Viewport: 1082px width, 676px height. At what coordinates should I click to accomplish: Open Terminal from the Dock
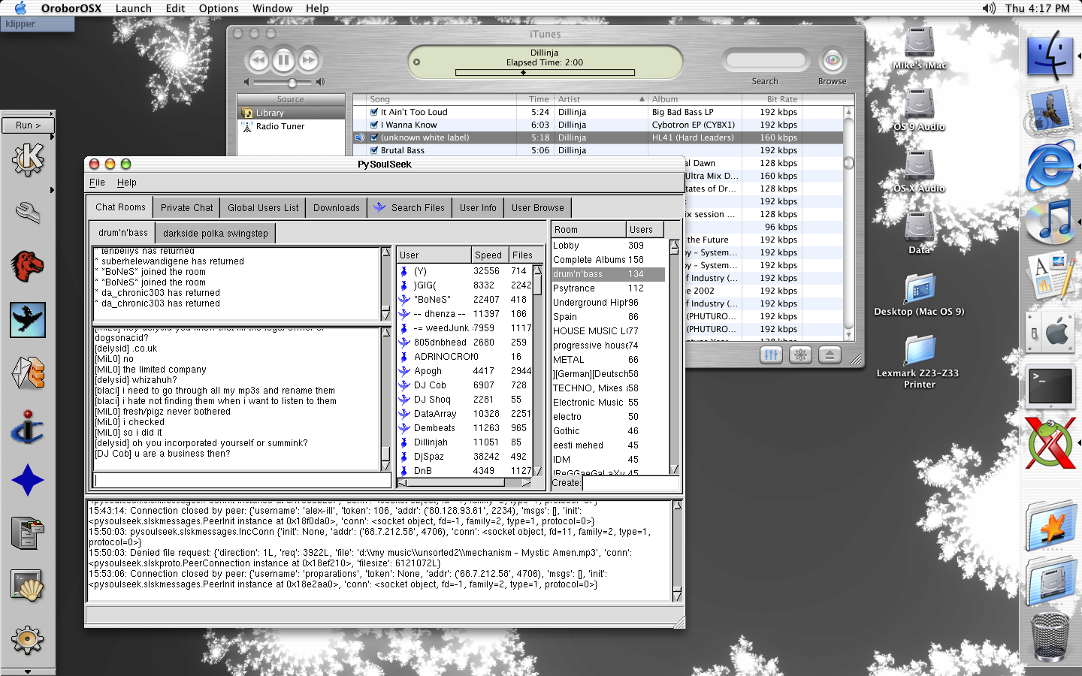[1050, 388]
